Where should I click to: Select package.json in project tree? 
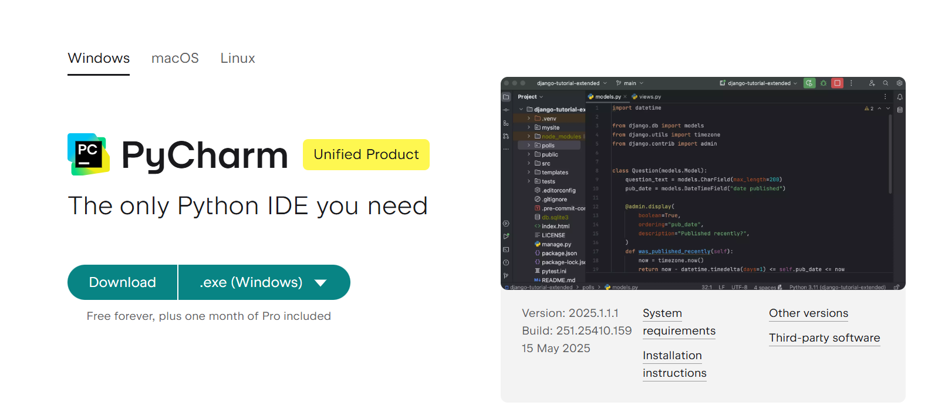coord(555,253)
